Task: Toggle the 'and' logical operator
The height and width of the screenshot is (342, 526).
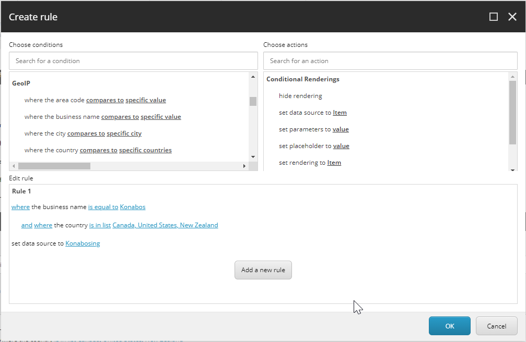Action: click(x=27, y=225)
